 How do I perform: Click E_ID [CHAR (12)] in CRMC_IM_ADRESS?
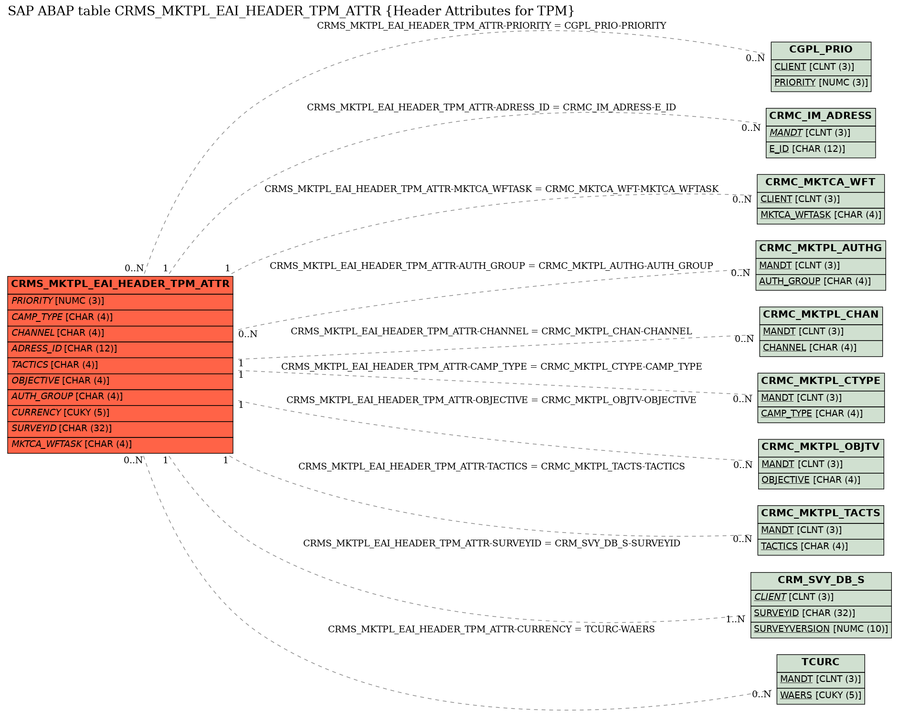coord(821,149)
